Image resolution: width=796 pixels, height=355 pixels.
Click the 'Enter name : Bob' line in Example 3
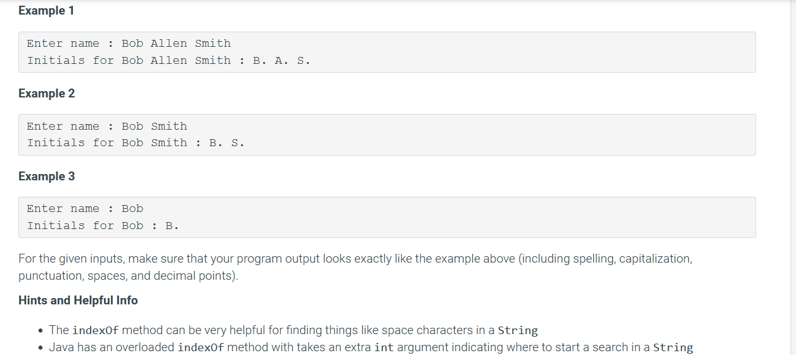(85, 209)
